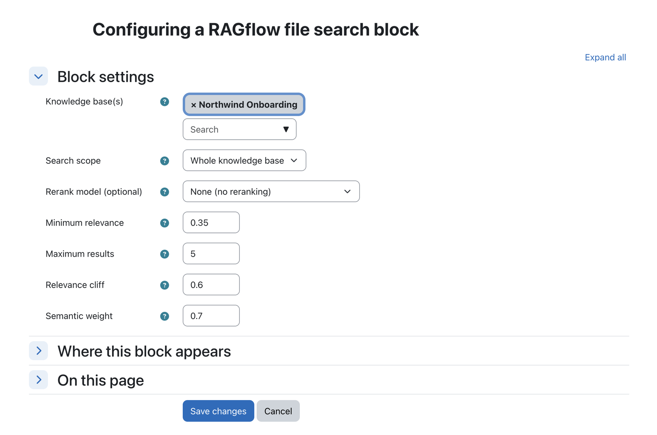Save changes to the block

point(218,411)
